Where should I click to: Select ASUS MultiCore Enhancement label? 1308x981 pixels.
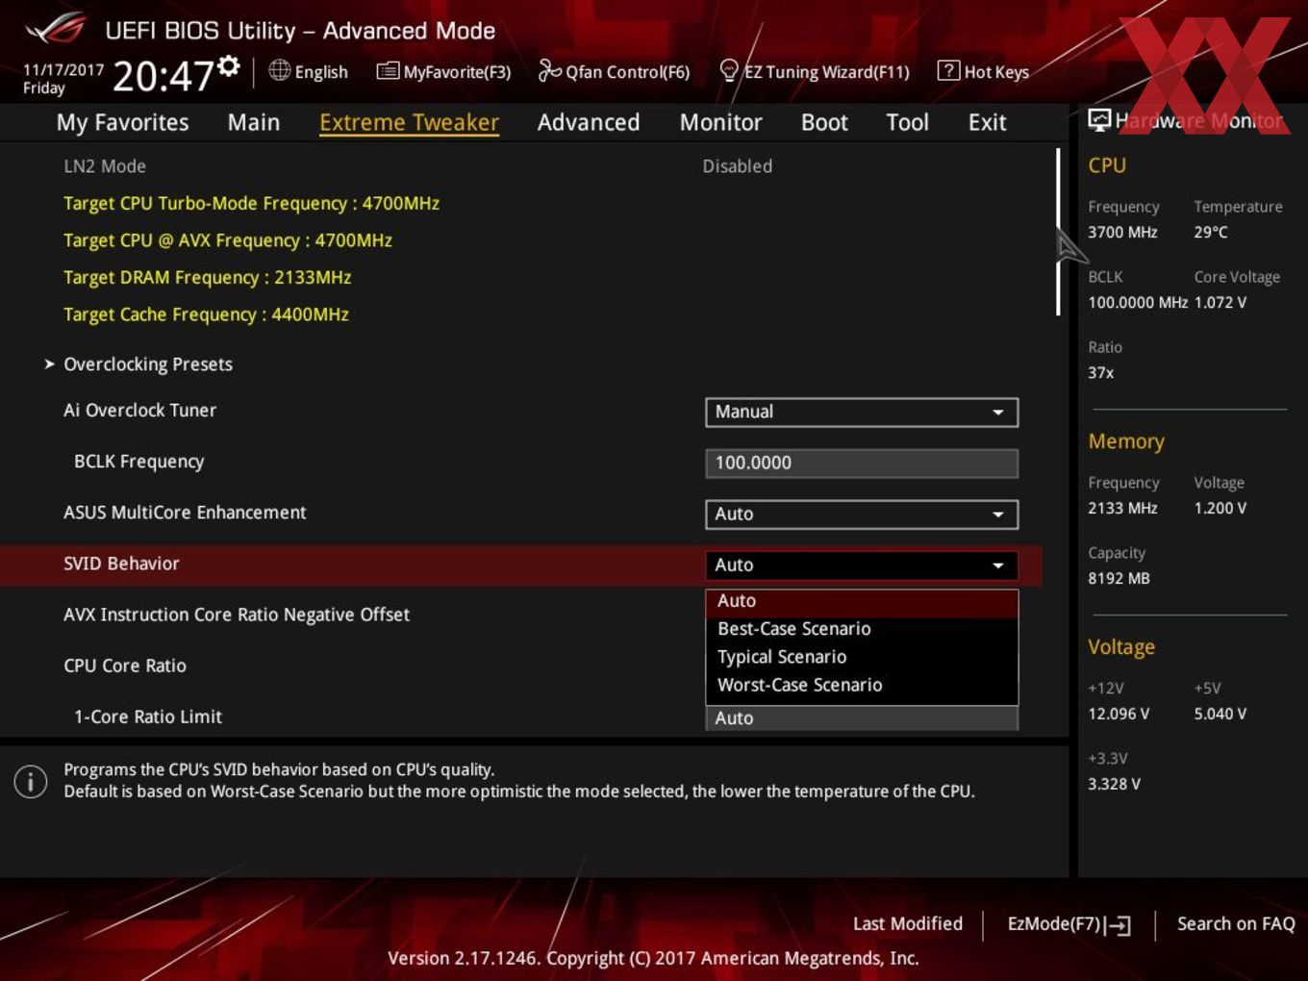click(185, 513)
